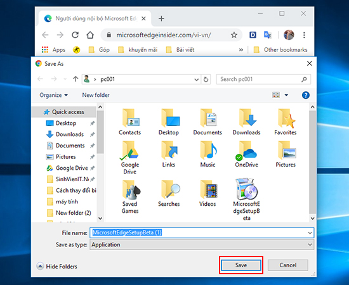Screen dimensions: 349x285
Task: Go to Chrome home page icon
Action: 90,35
